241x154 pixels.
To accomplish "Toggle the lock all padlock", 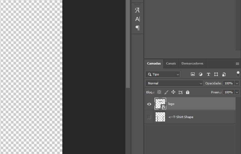I will click(x=188, y=92).
